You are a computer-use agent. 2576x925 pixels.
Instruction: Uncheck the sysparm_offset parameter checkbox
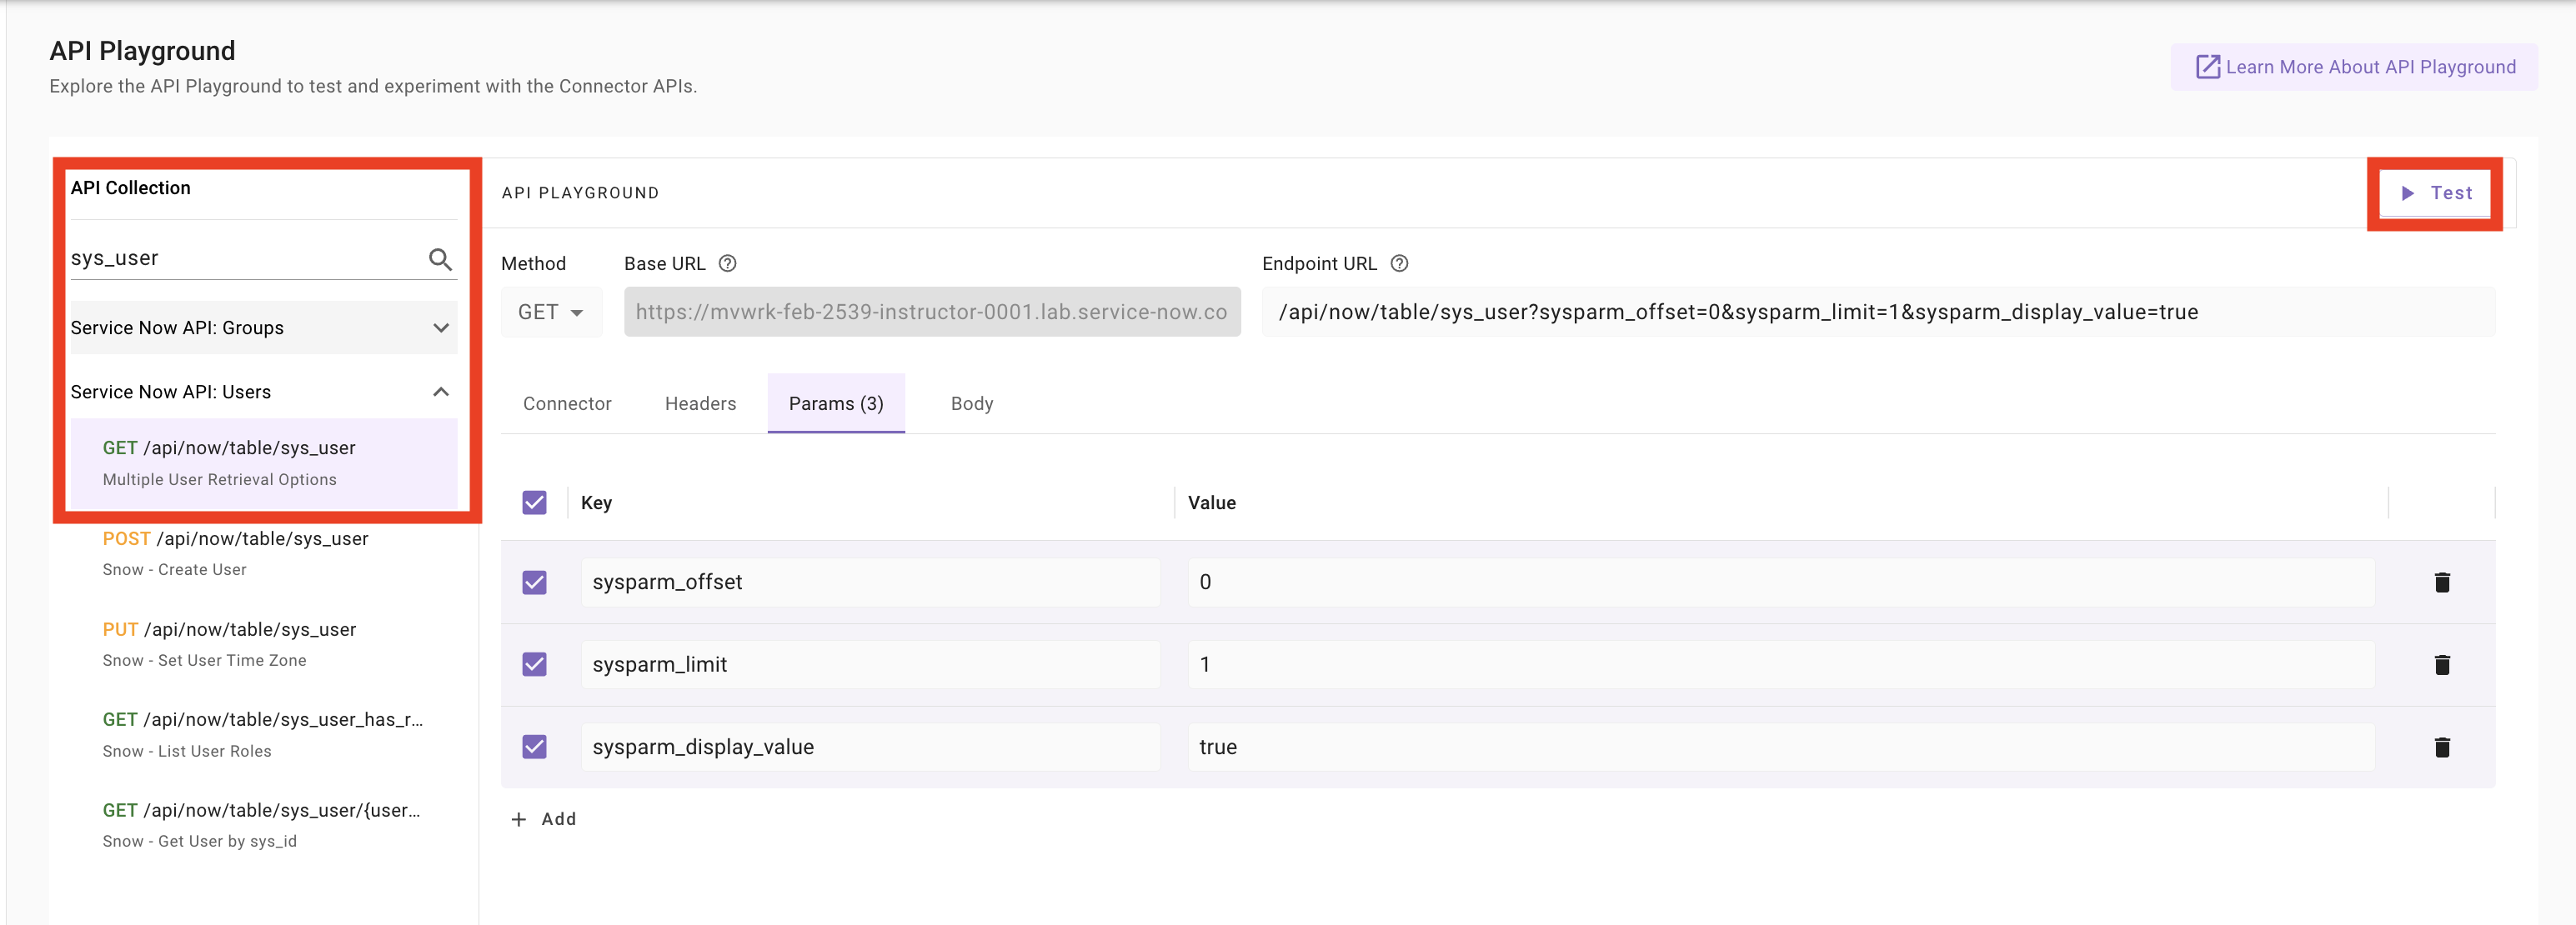click(535, 582)
